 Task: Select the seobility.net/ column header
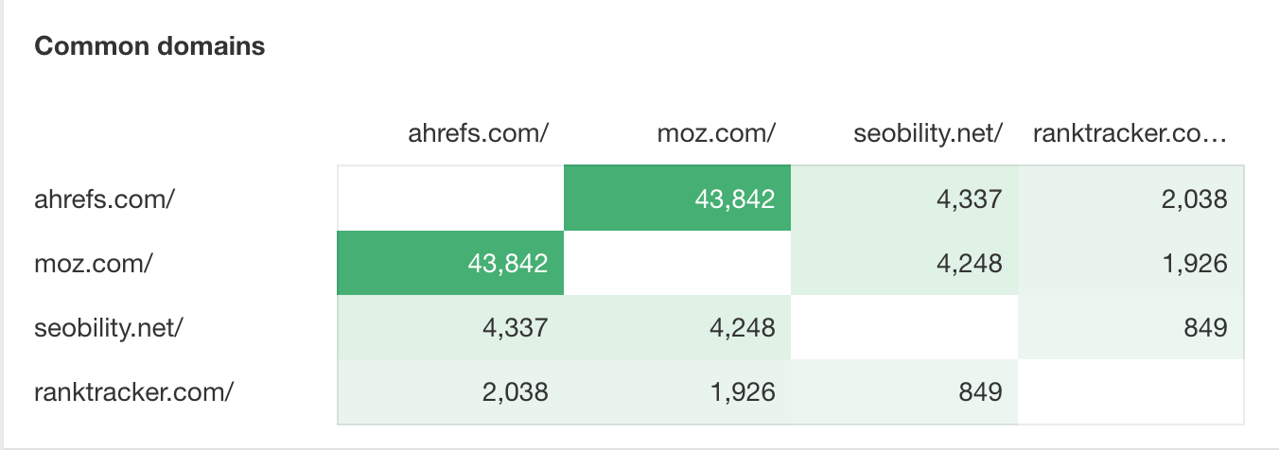[926, 134]
